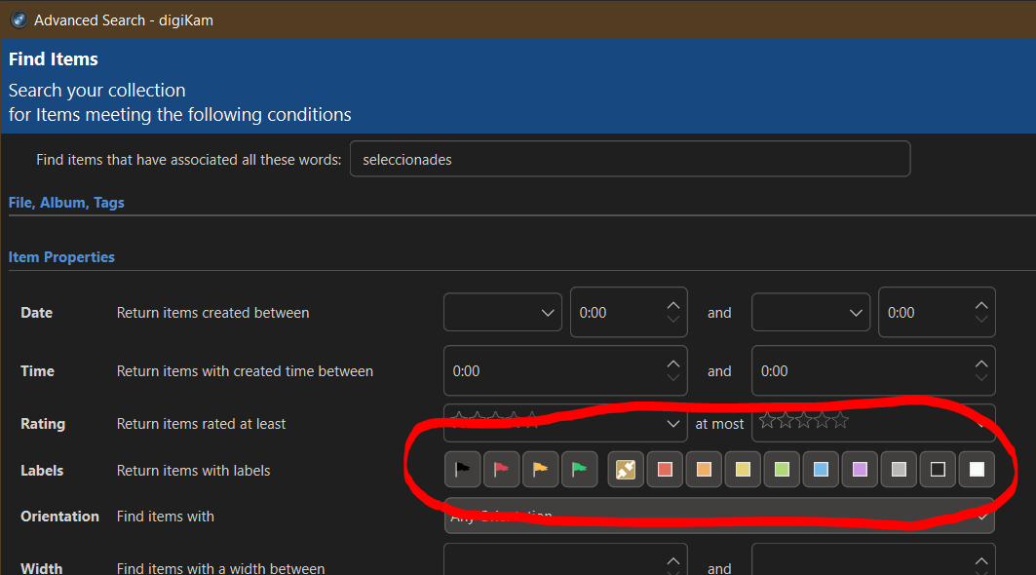
Task: Toggle the 'no color label' button
Action: [626, 470]
